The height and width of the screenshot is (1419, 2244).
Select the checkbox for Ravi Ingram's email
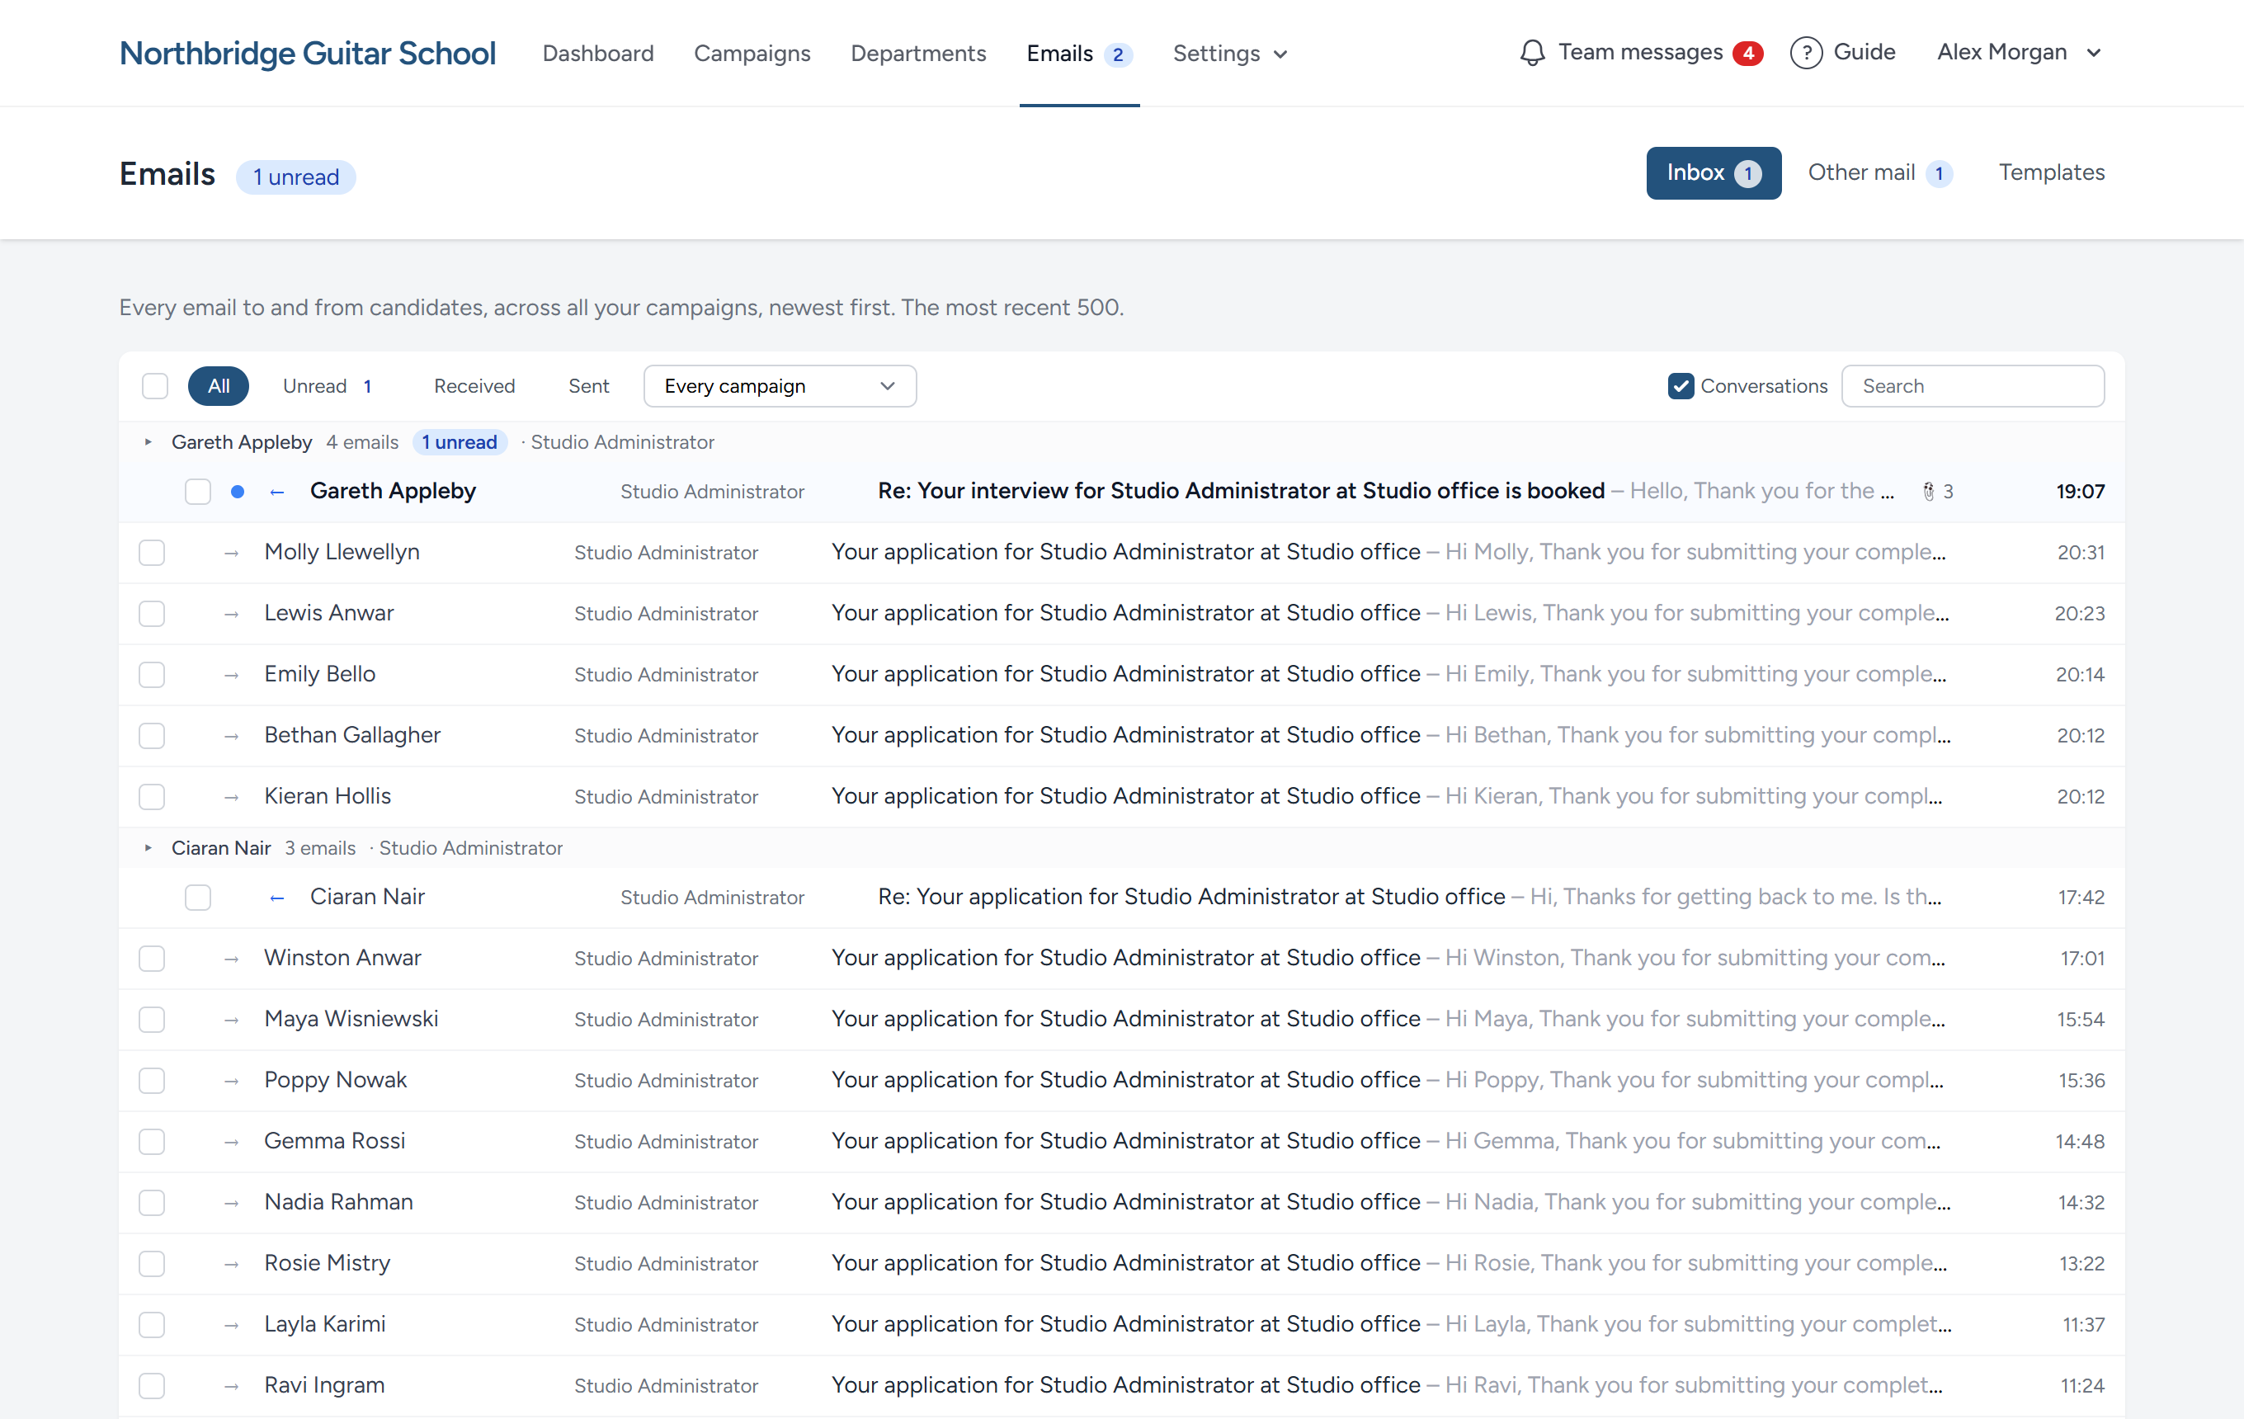(x=152, y=1386)
